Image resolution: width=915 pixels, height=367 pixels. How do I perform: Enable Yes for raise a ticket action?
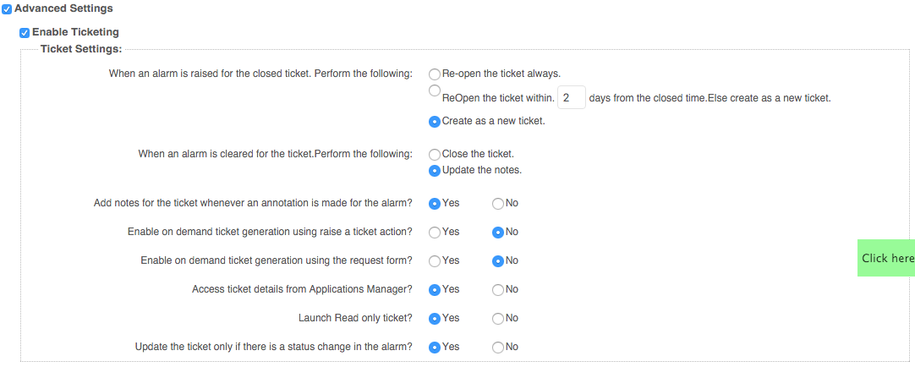(x=435, y=233)
